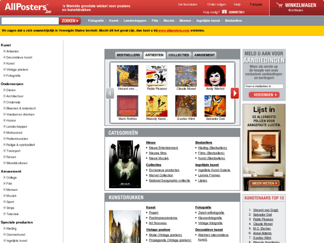Image resolution: width=324 pixels, height=243 pixels.
Task: Open the Fotografie navigation dropdown
Action: [97, 21]
